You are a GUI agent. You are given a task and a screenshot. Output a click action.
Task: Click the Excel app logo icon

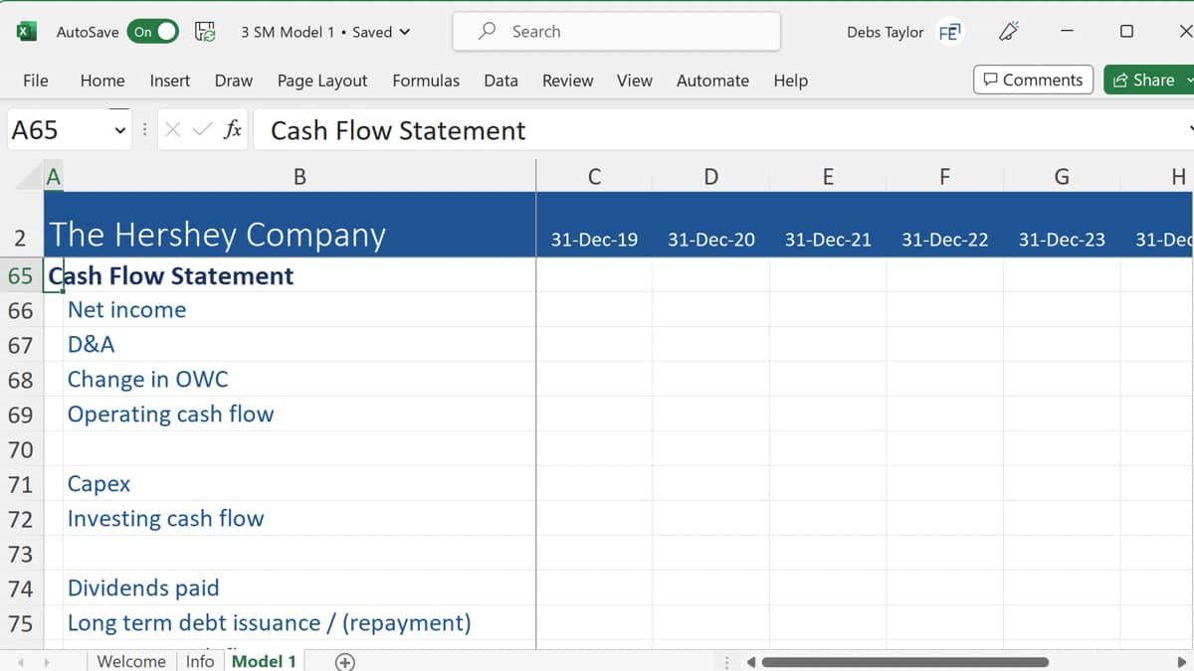click(x=26, y=32)
